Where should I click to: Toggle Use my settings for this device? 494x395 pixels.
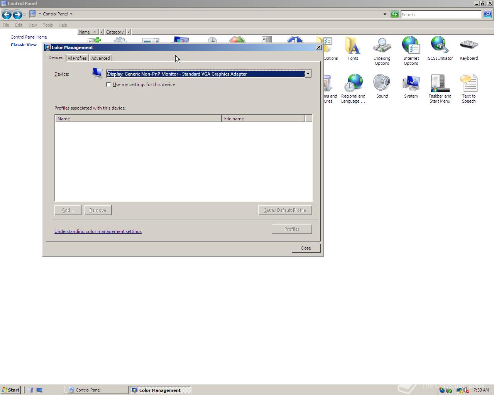click(x=109, y=84)
